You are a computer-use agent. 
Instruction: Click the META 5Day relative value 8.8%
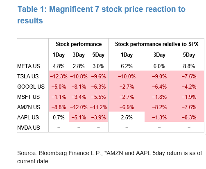point(189,66)
